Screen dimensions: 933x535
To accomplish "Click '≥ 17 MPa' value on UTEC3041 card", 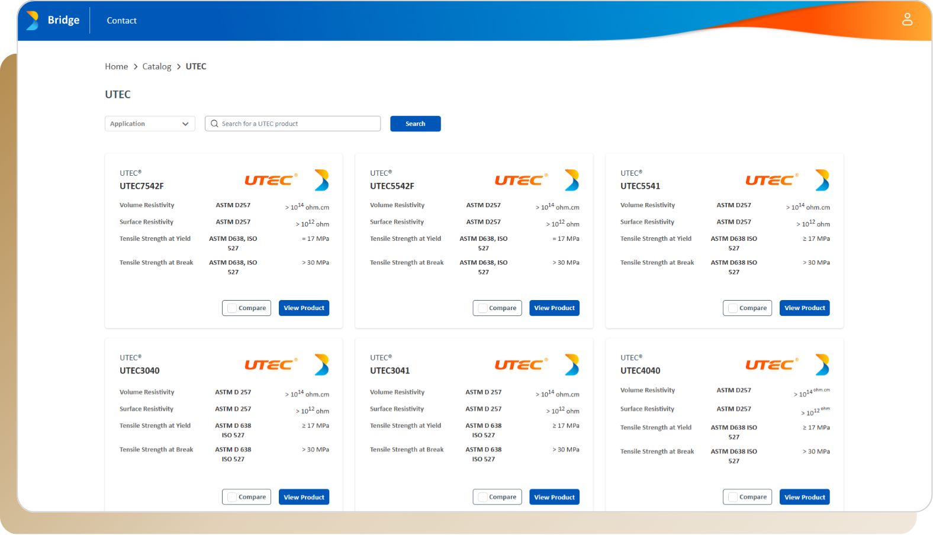I will [x=566, y=426].
